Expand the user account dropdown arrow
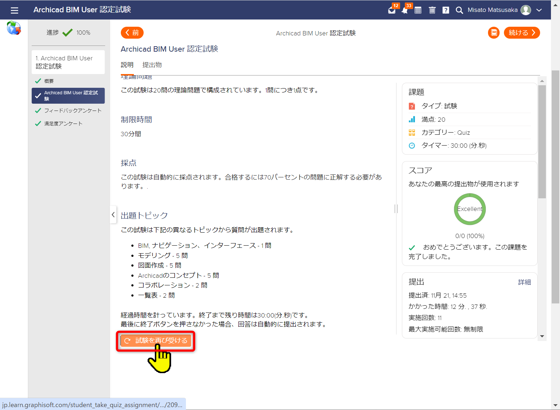Viewport: 560px width, 410px height. coord(539,10)
